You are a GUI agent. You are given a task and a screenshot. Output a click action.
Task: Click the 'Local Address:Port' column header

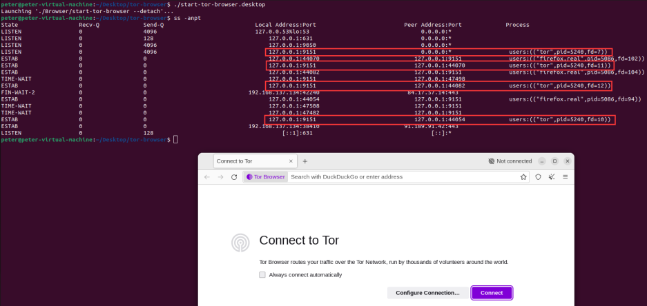tap(286, 25)
